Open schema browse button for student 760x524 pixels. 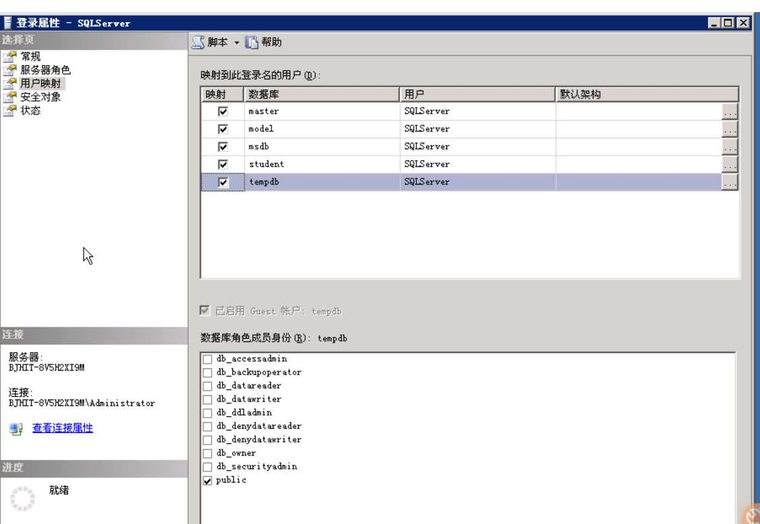[730, 165]
